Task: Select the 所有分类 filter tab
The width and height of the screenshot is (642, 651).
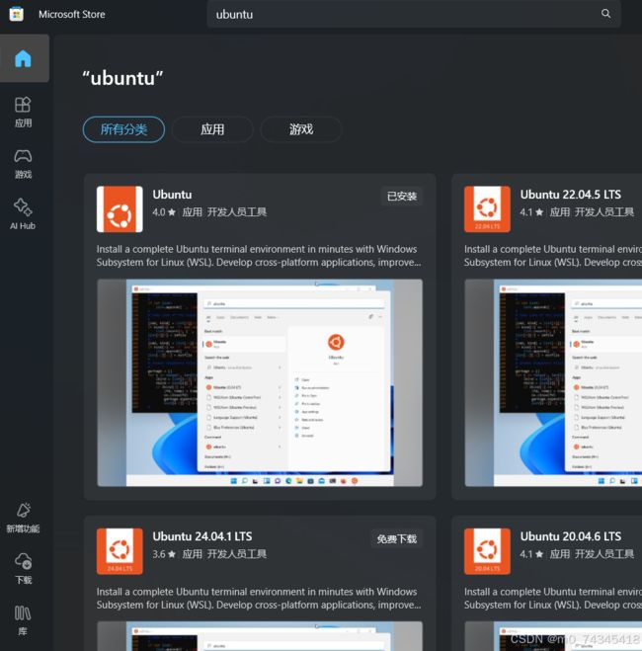Action: pyautogui.click(x=123, y=129)
